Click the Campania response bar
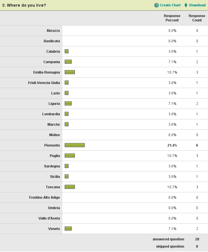This screenshot has width=208, height=252. (x=68, y=62)
